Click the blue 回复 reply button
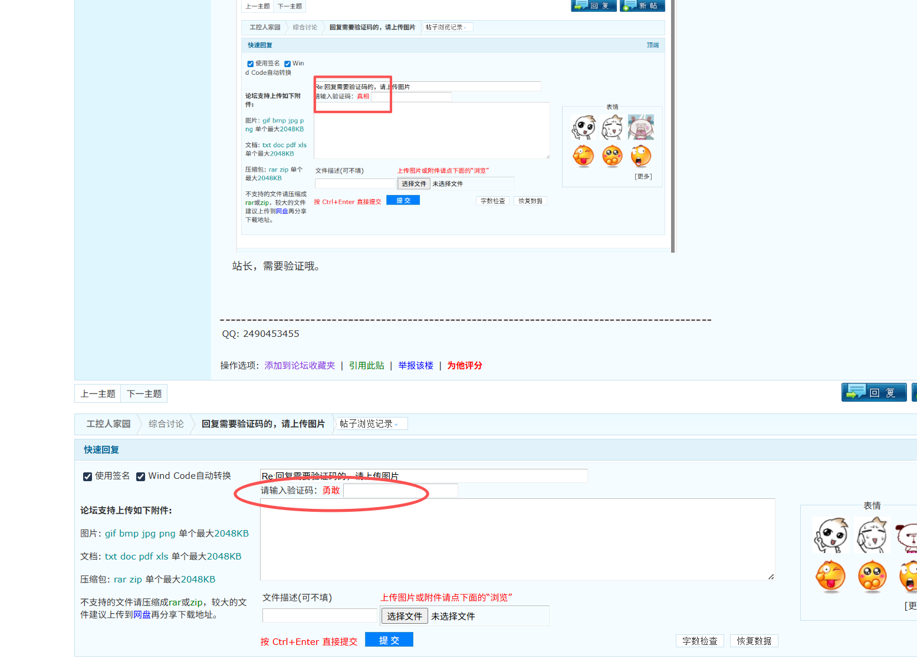 point(873,392)
